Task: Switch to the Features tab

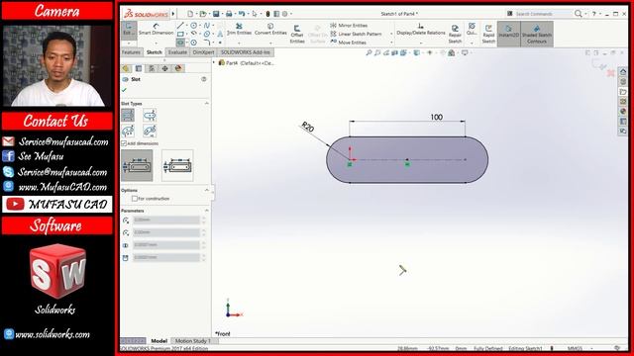Action: pyautogui.click(x=131, y=52)
